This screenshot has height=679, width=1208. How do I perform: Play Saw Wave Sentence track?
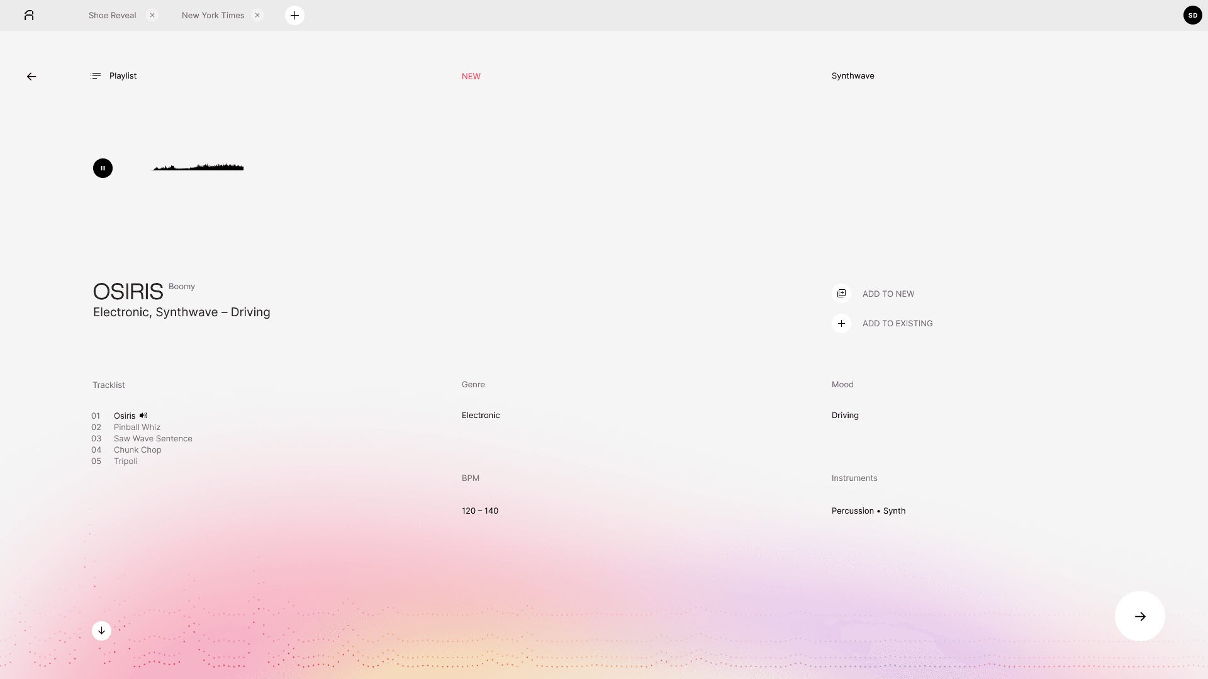click(x=153, y=439)
